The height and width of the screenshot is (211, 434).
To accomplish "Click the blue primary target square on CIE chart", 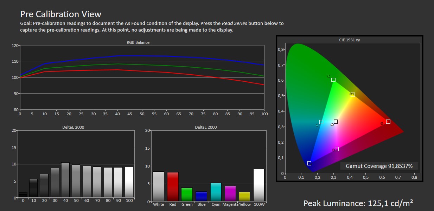I will [309, 163].
